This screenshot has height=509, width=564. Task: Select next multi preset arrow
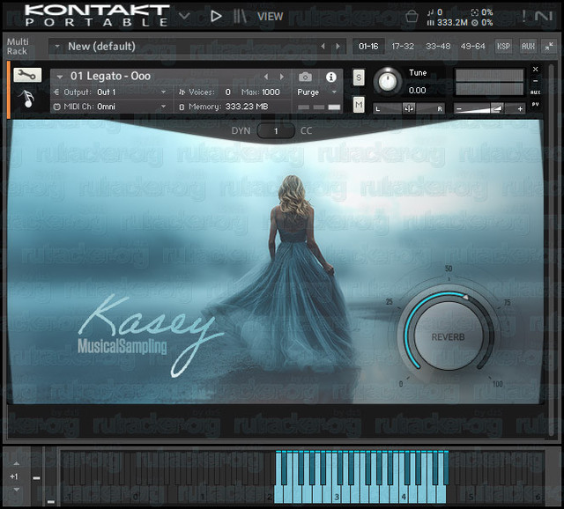(x=338, y=47)
